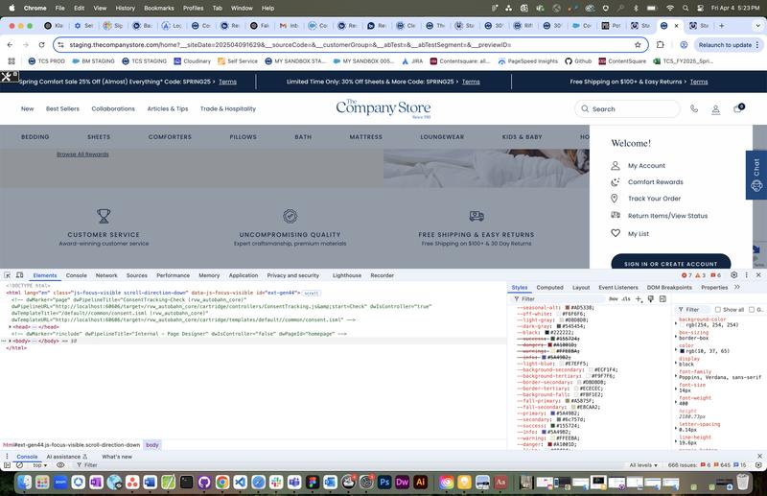767x496 pixels.
Task: Open the Chat widget on the page edge
Action: (x=756, y=175)
